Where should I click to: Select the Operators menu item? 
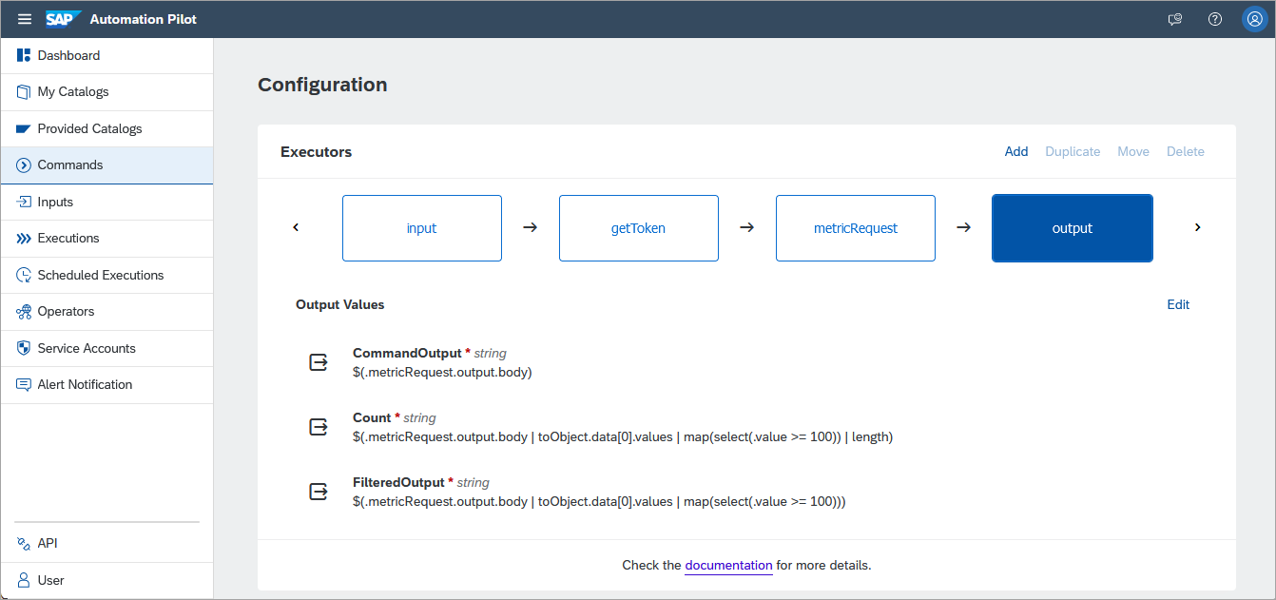point(106,312)
